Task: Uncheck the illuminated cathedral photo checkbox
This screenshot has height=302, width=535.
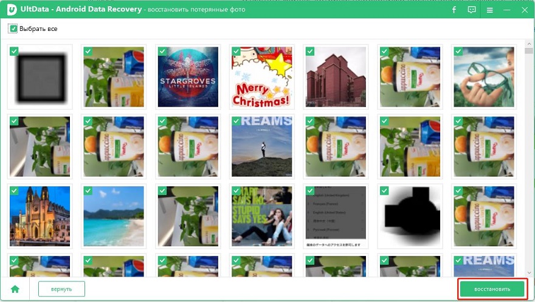Action: (14, 190)
